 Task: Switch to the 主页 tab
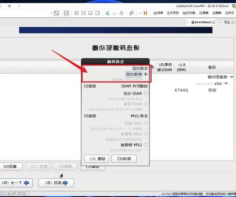pos(227,22)
